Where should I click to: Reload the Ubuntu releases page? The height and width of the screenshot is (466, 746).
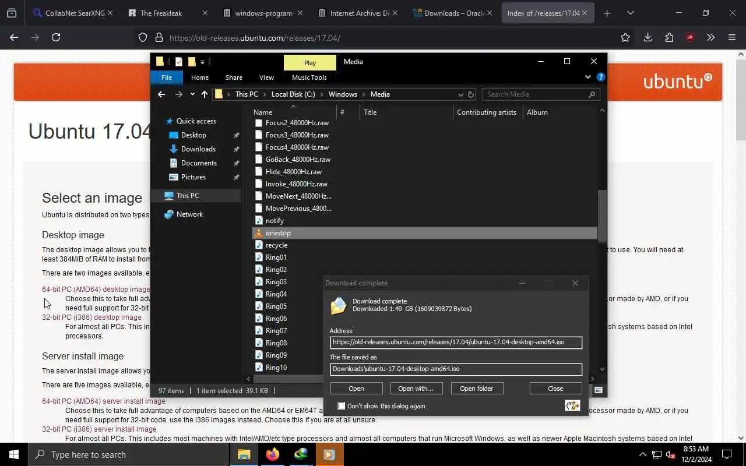pos(56,37)
